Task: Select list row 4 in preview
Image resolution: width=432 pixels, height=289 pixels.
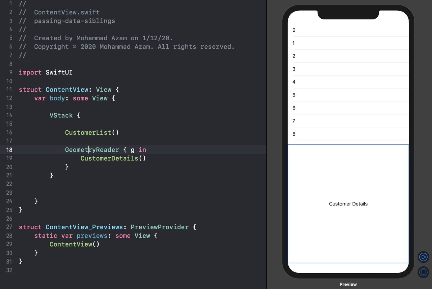Action: pyautogui.click(x=348, y=82)
